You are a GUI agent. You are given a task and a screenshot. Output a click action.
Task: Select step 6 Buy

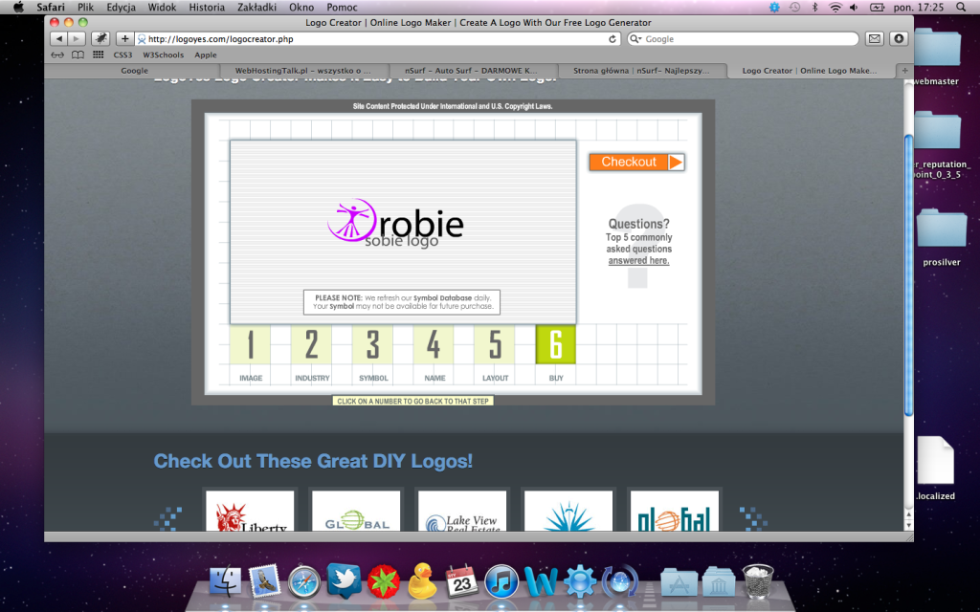tap(556, 344)
